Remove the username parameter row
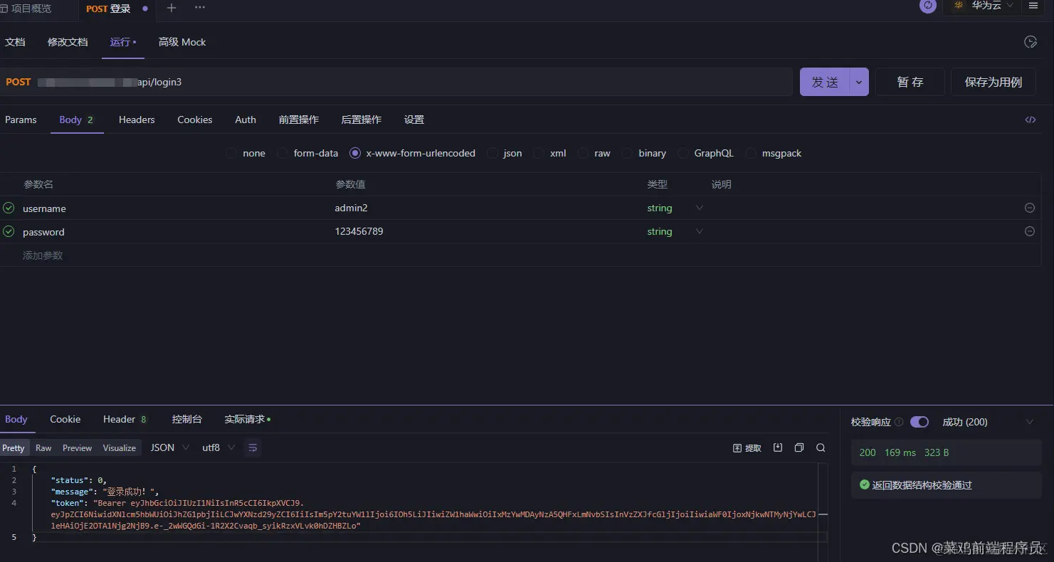The image size is (1054, 562). [x=1029, y=208]
